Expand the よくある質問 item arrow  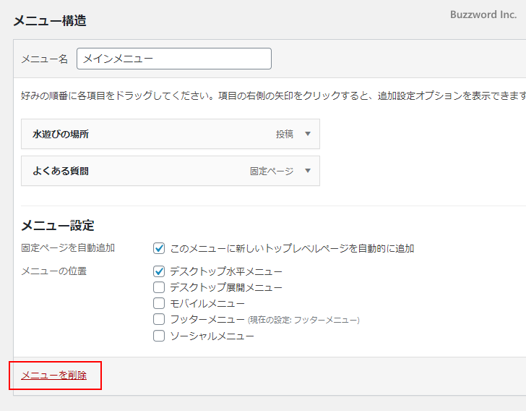[x=307, y=171]
